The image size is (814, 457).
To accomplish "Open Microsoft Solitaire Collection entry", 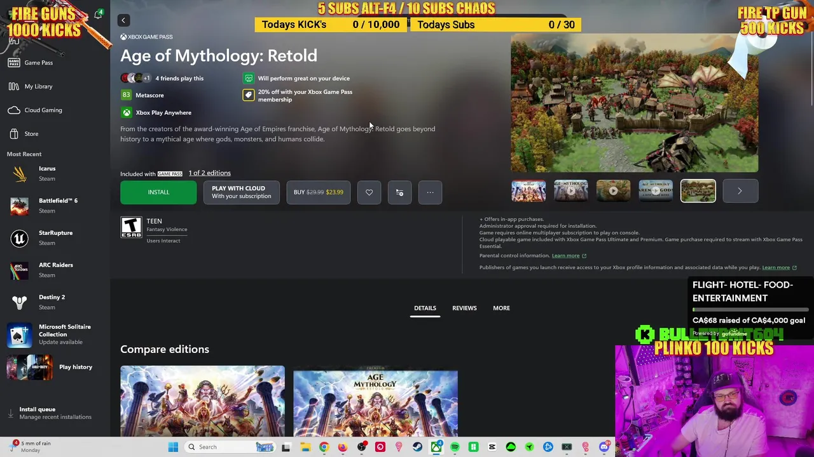I will point(56,334).
